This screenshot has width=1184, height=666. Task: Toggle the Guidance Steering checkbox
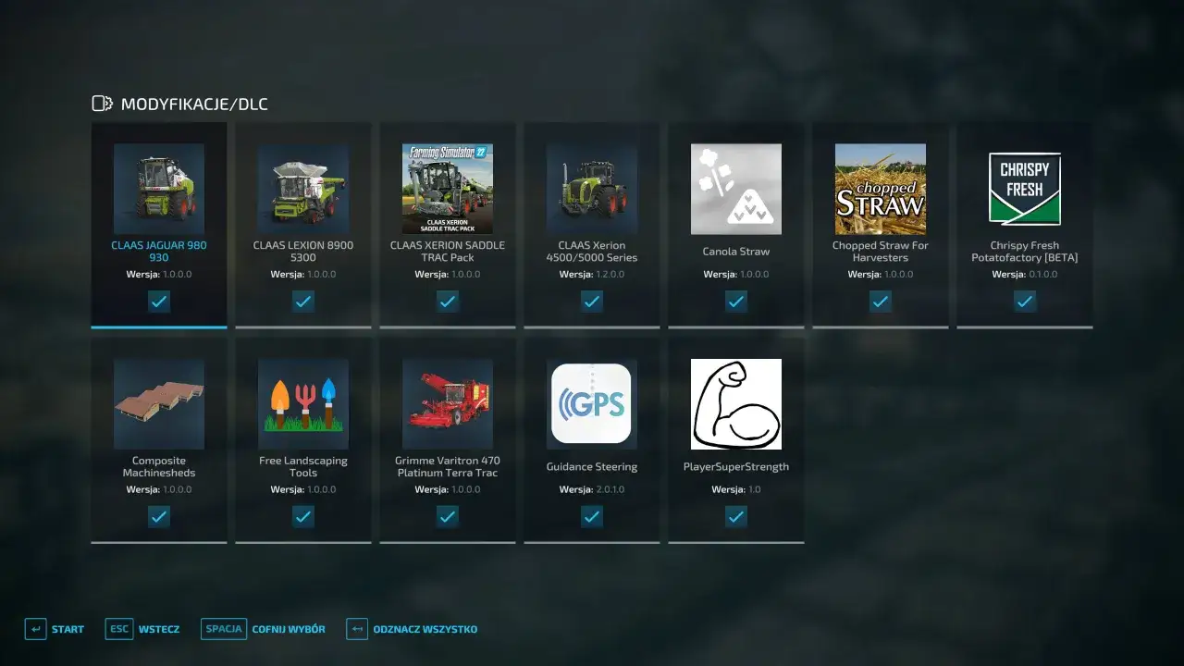[592, 517]
